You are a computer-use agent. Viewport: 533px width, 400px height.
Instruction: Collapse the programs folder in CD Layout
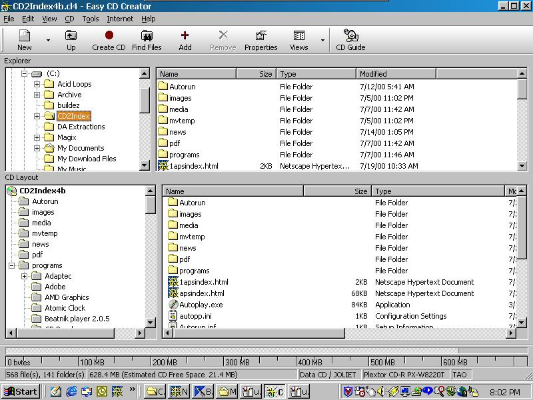click(11, 265)
